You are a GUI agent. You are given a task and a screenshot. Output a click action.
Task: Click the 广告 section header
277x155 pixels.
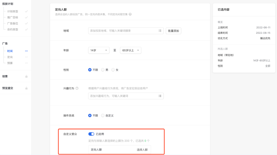(x=5, y=43)
